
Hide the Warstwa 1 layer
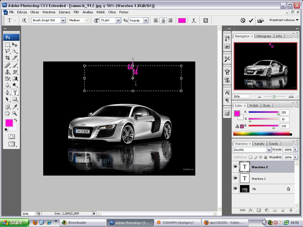[235, 178]
